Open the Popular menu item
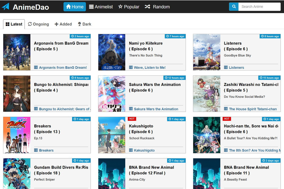The width and height of the screenshot is (284, 189). tap(129, 7)
